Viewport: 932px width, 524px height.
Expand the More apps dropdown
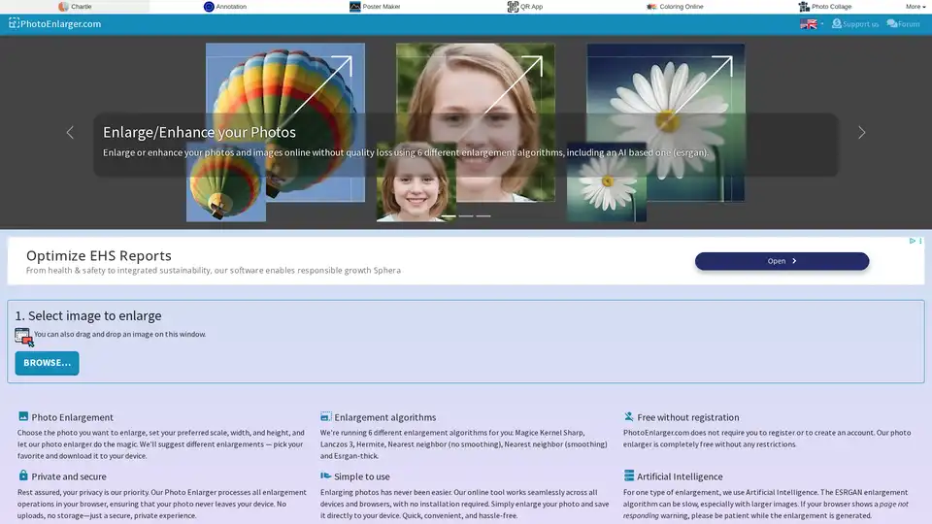[915, 6]
